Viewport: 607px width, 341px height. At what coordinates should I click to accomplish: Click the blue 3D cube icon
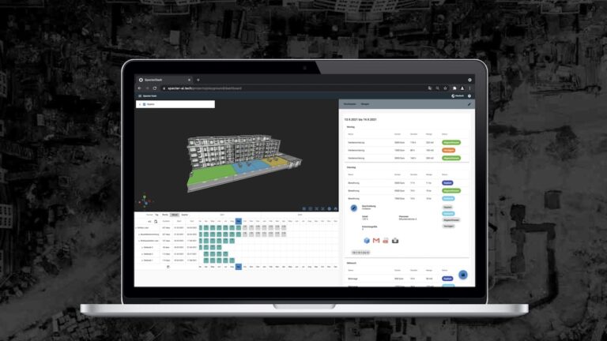(x=366, y=241)
